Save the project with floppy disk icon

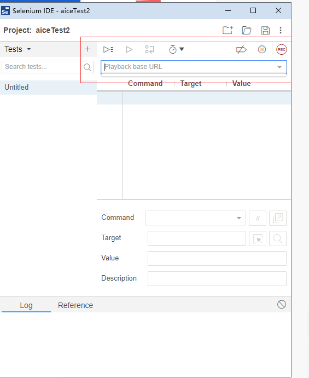[265, 31]
